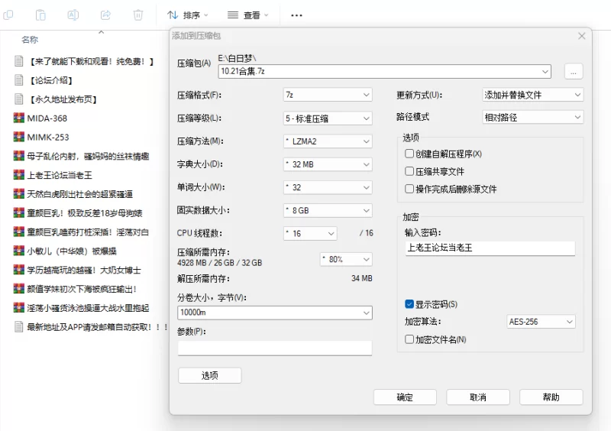The image size is (611, 431).
Task: Open the 压缩格式 7z dropdown
Action: (327, 95)
